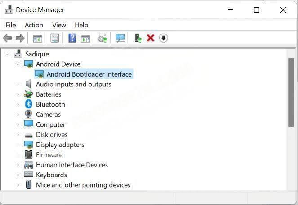Expand the Bluetooth category
298x205 pixels.
pos(18,104)
